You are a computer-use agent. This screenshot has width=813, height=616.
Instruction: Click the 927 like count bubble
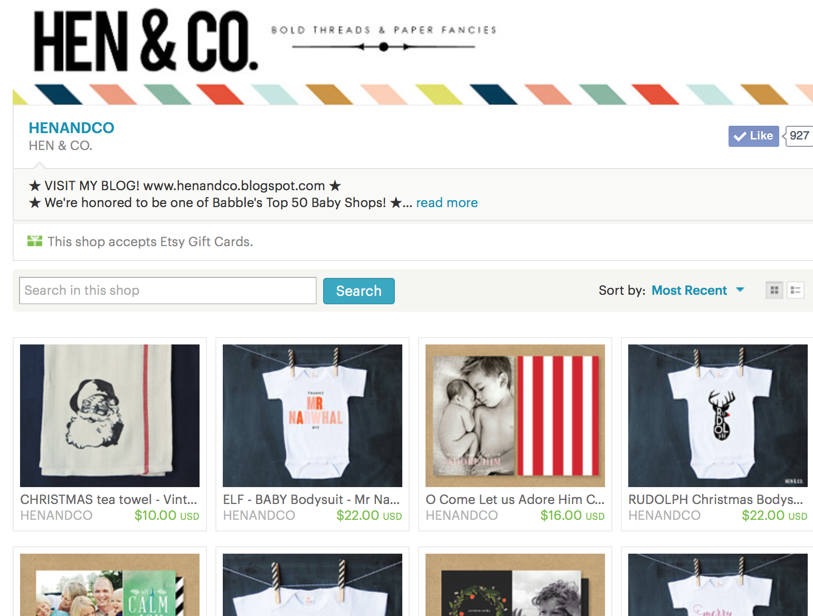pos(799,136)
